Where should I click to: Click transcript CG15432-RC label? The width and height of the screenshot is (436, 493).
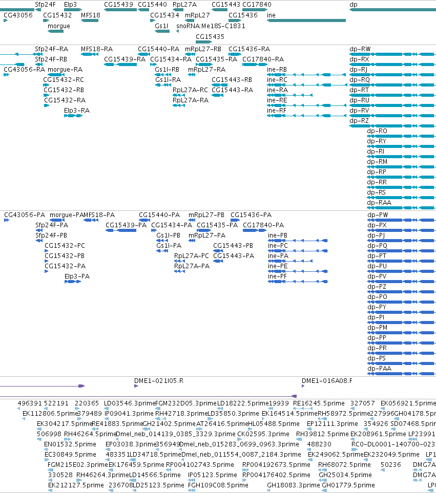(x=64, y=79)
